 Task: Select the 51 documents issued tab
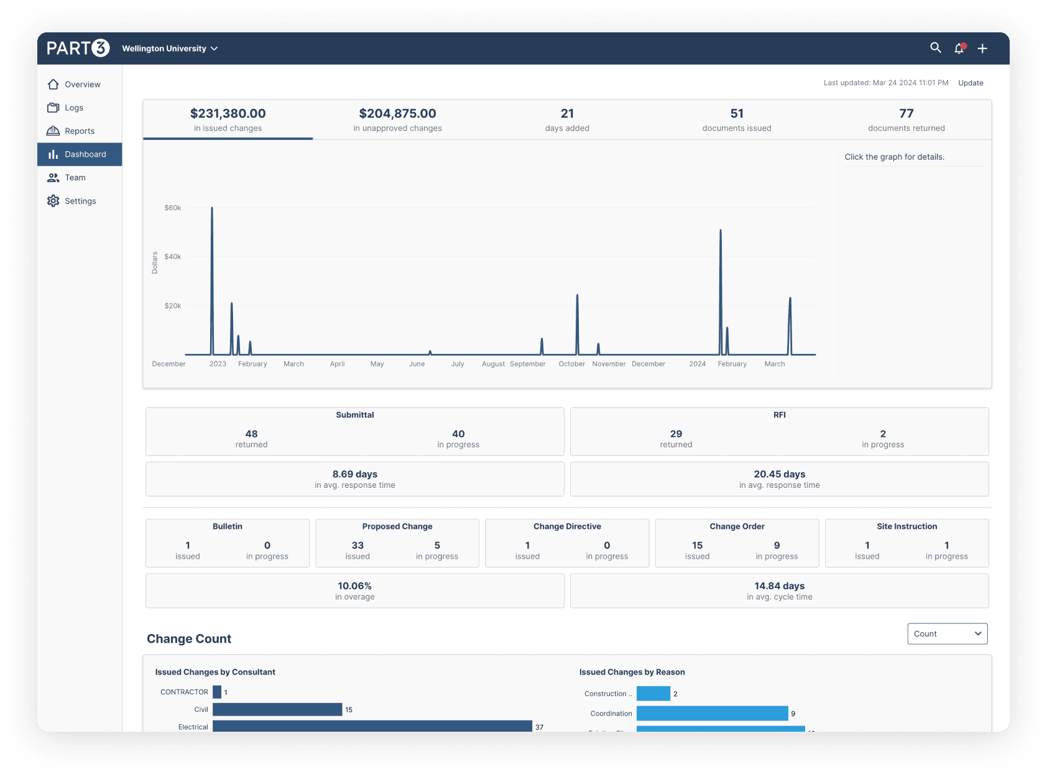coord(737,119)
